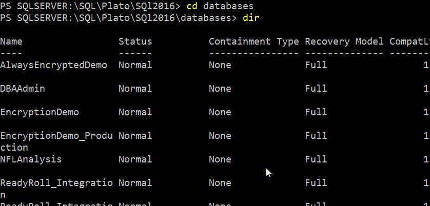Click the DBAAdmin database name

23,89
